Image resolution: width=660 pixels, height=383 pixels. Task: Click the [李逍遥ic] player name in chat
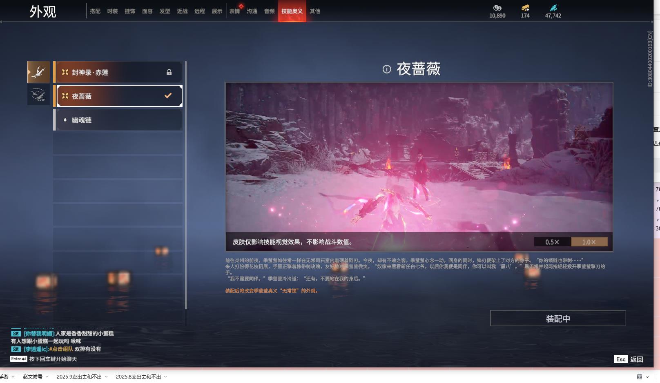point(36,349)
